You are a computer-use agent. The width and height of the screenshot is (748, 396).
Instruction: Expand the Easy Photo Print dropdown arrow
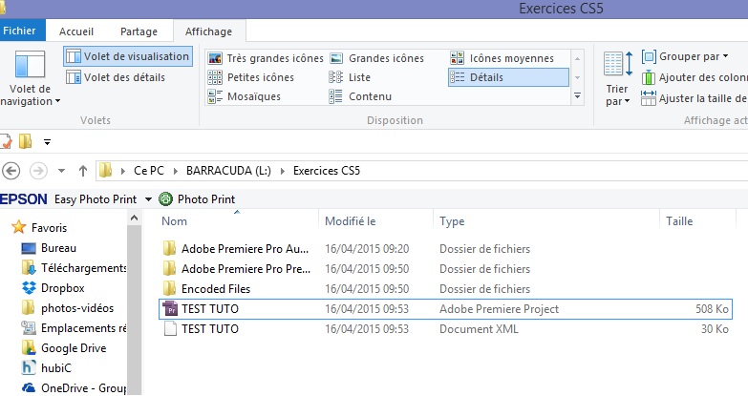coord(147,173)
